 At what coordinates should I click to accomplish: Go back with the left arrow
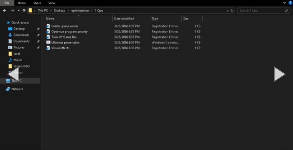5,11
